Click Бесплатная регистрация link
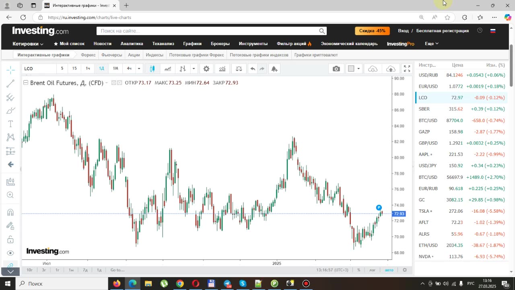515x290 pixels. [442, 31]
